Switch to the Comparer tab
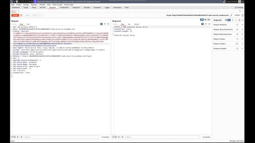Screen dimensions: 255x143 97,8
